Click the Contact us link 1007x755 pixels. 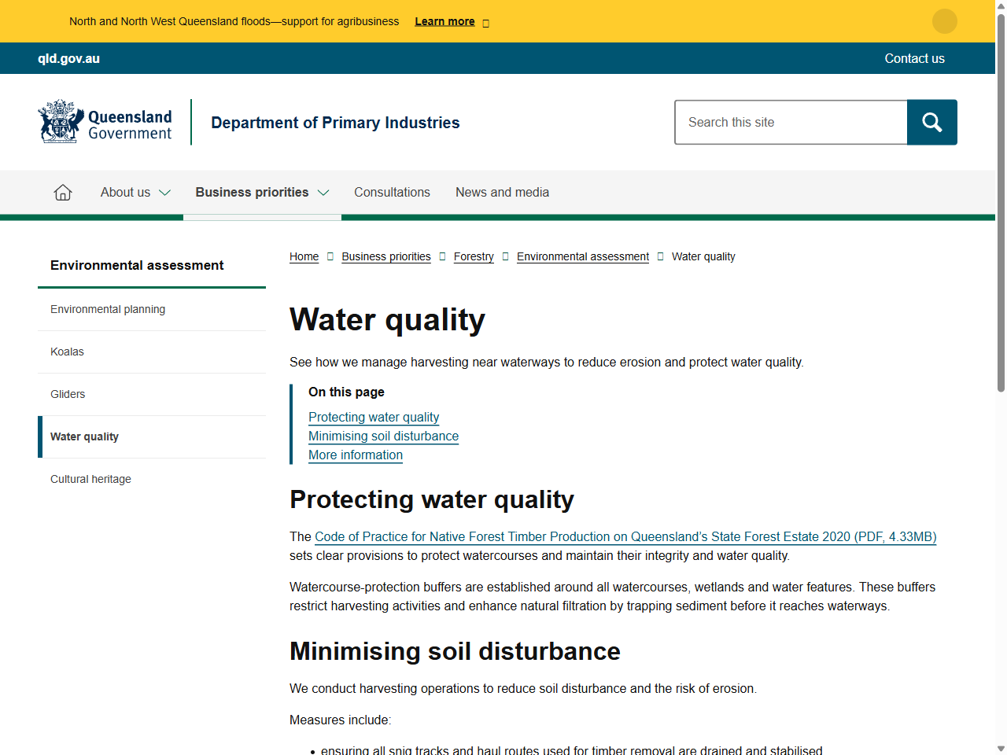914,58
